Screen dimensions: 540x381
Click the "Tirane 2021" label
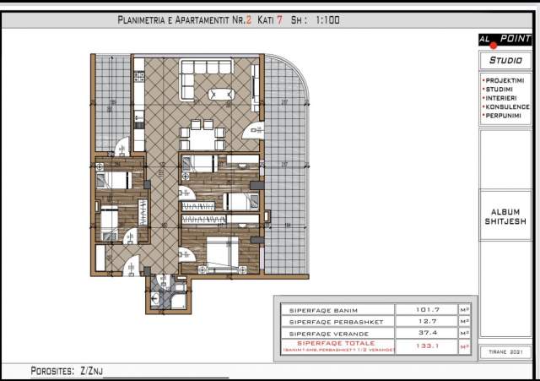click(505, 352)
